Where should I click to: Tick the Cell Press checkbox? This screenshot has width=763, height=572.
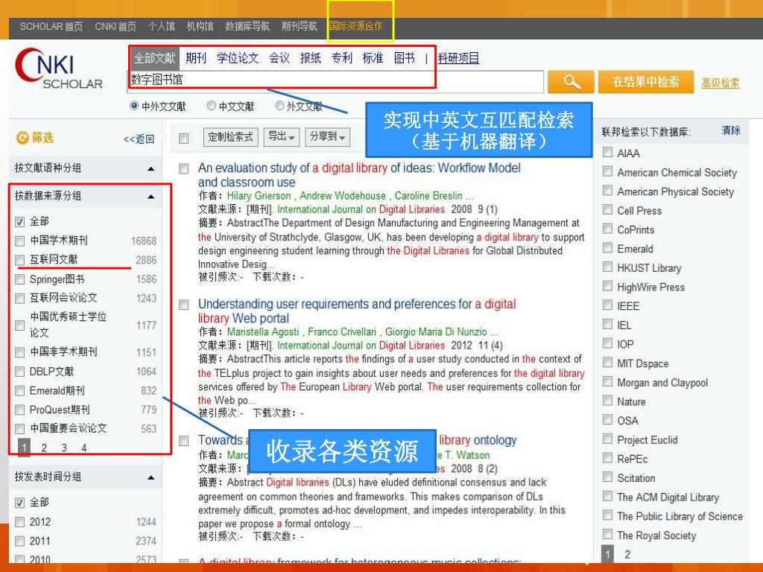pos(607,209)
